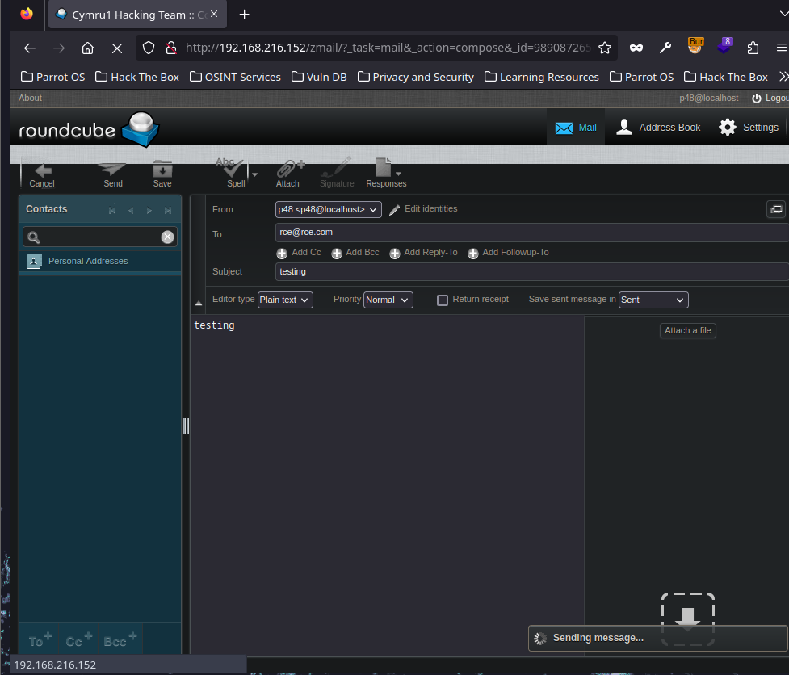Click the Subject input field
Viewport: 789px width, 675px height.
click(x=532, y=271)
